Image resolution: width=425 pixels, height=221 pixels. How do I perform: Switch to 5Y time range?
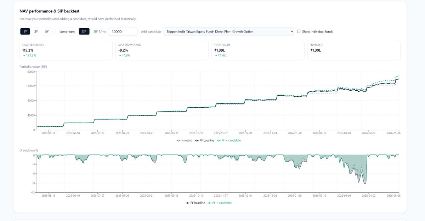click(47, 32)
